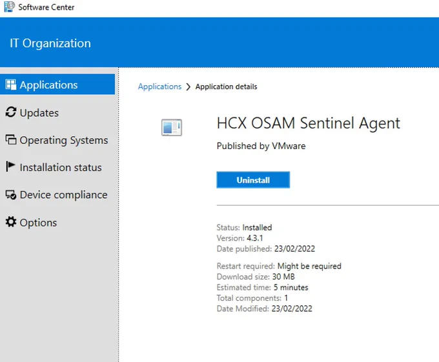Screen dimensions: 439x362
Task: Click the Estimated time: 5 minutes line
Action: (263, 287)
